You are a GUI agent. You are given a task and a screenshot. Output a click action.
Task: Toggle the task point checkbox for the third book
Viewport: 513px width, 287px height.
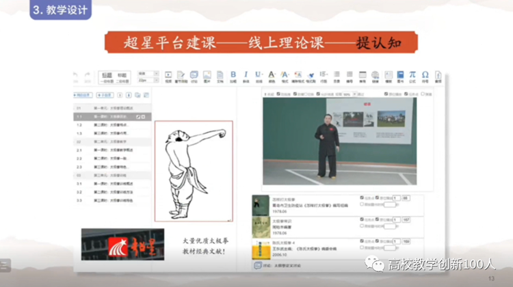[x=363, y=241]
